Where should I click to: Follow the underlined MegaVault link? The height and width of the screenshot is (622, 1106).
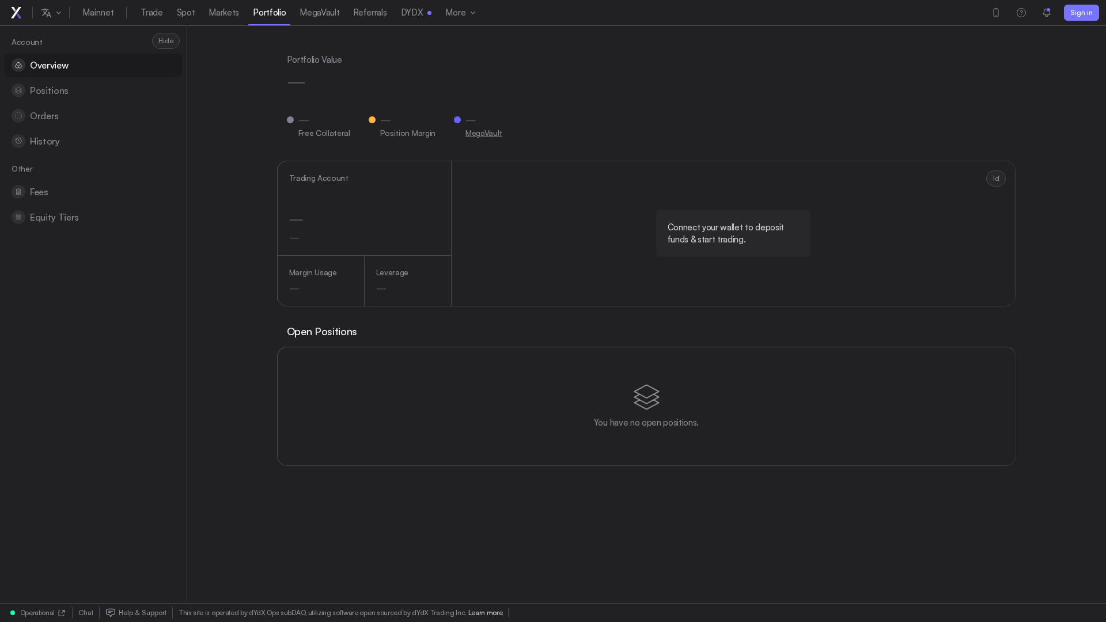[x=484, y=133]
